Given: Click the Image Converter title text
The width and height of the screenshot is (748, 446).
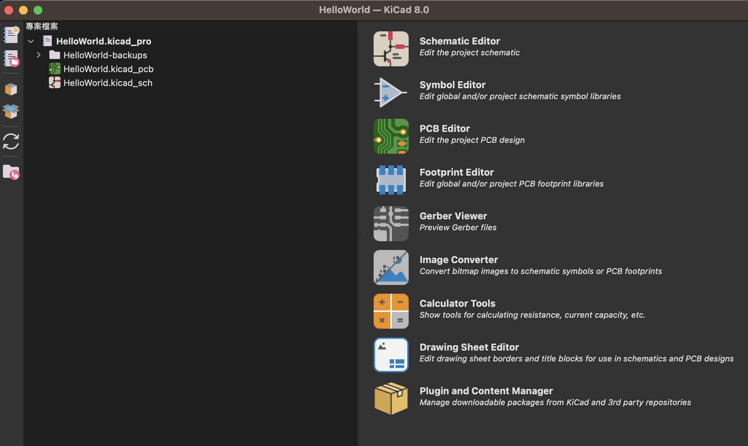Looking at the screenshot, I should pos(459,260).
